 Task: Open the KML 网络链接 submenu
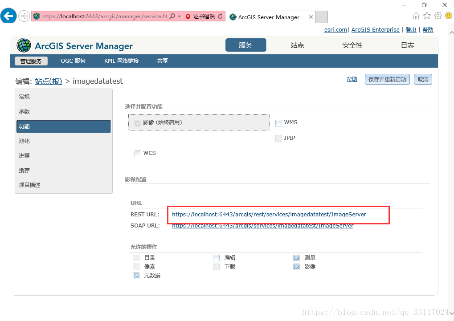click(x=121, y=61)
